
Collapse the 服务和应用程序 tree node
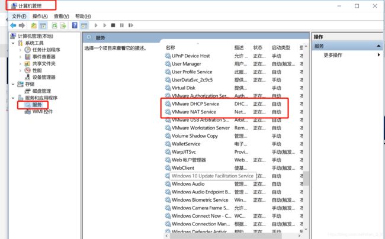pos(14,98)
